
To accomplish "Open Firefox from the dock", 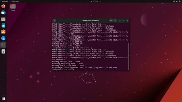I will [x=3, y=6].
